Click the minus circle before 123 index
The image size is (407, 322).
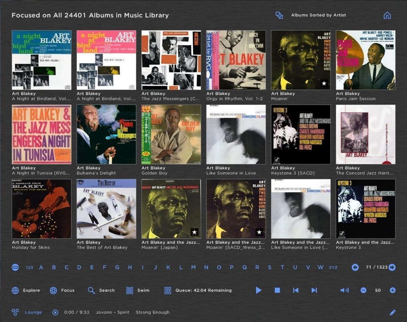click(x=15, y=267)
